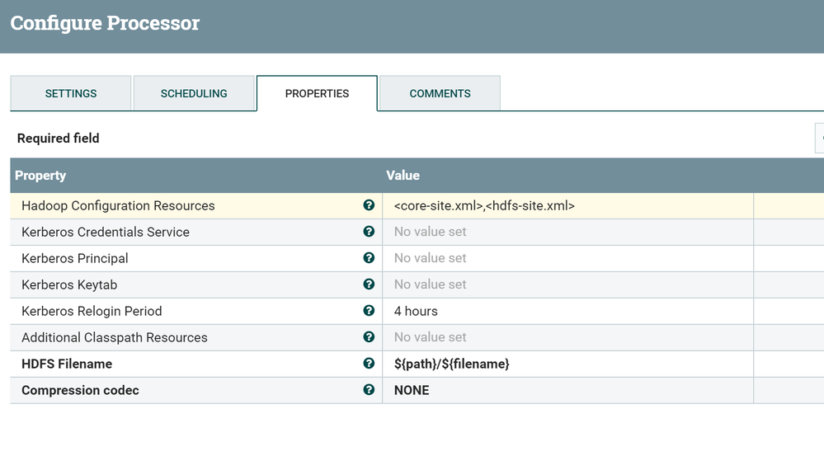The image size is (824, 470).
Task: Open the Scheduling tab
Action: coord(194,93)
